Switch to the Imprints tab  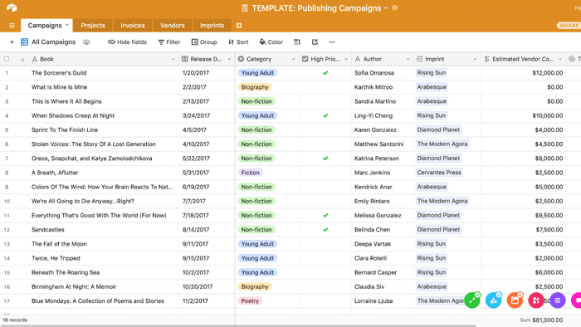(x=212, y=26)
